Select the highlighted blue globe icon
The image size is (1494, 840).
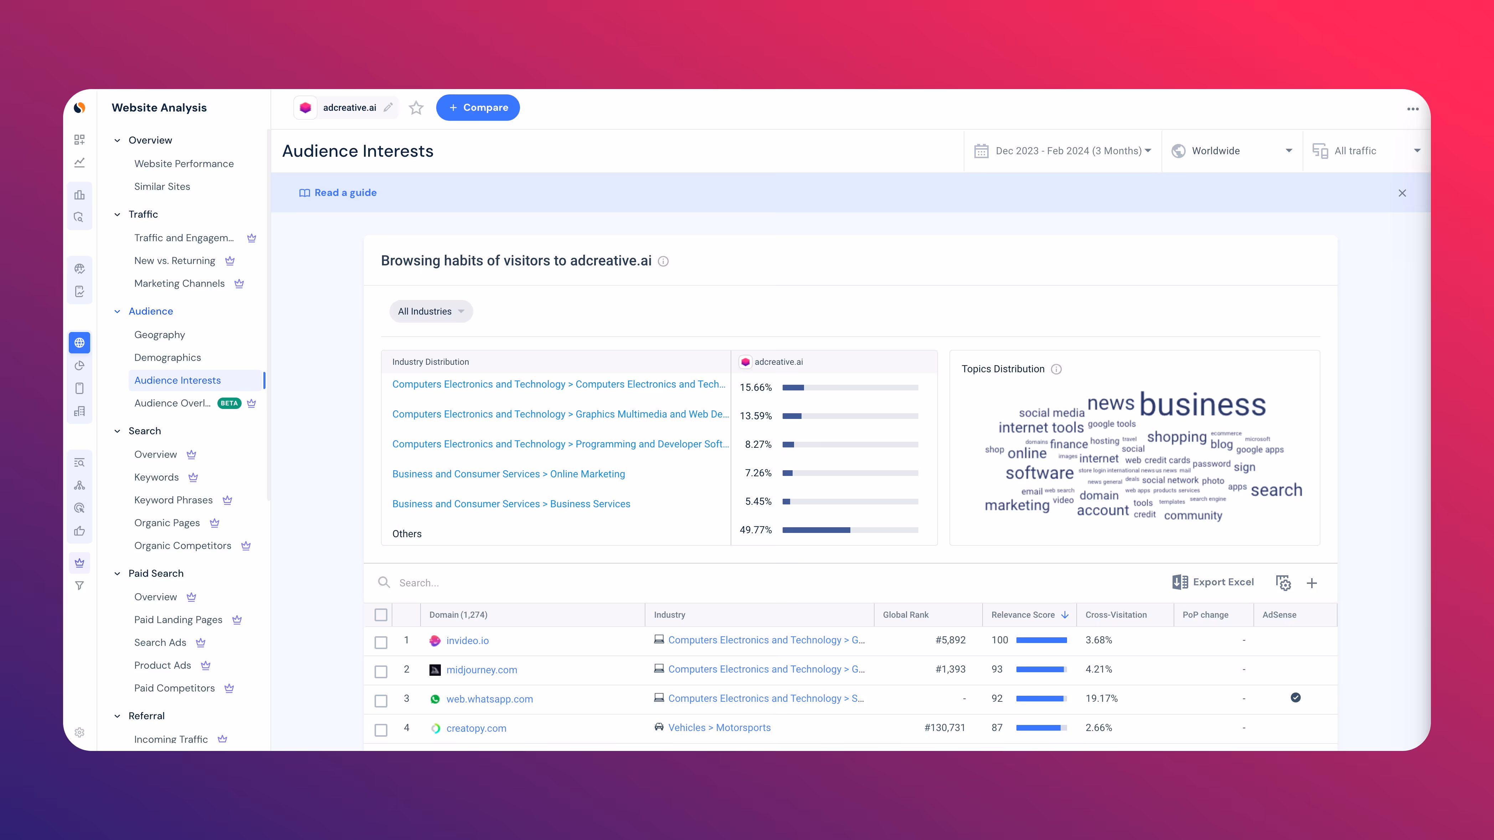point(79,343)
